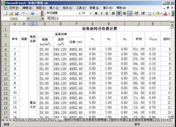The height and width of the screenshot is (127, 176).
Task: Switch to the CLr sheet tab
Action: pos(52,120)
